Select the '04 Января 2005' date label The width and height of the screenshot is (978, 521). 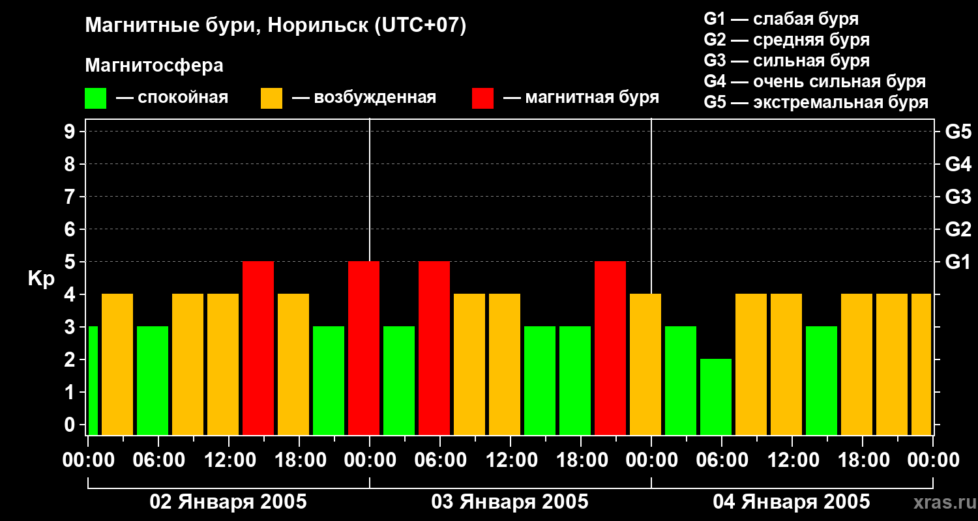click(792, 502)
